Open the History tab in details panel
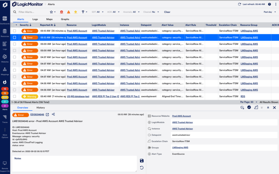Screen dimensions: 279x174 (x=41, y=108)
